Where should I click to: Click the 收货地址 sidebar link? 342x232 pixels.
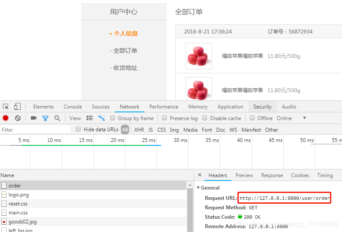[x=125, y=68]
